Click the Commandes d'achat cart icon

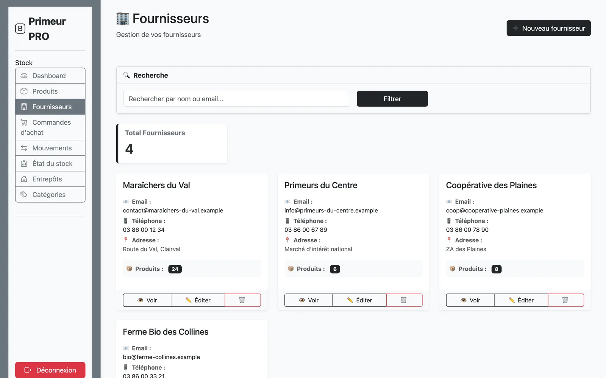click(x=24, y=122)
